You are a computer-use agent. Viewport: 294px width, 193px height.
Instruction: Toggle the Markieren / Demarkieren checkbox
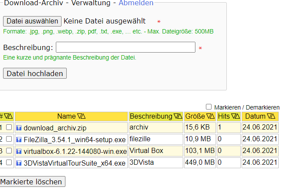209,107
